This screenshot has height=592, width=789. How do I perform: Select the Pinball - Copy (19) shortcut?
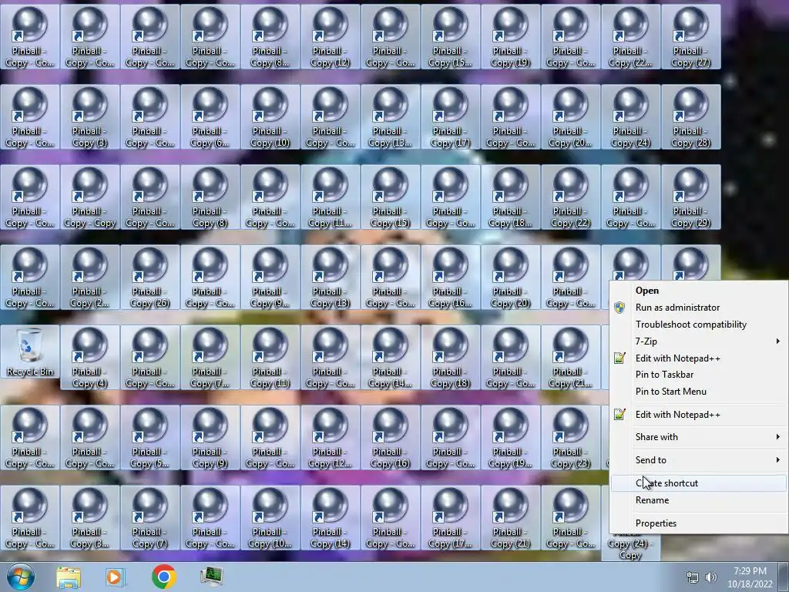(x=510, y=37)
